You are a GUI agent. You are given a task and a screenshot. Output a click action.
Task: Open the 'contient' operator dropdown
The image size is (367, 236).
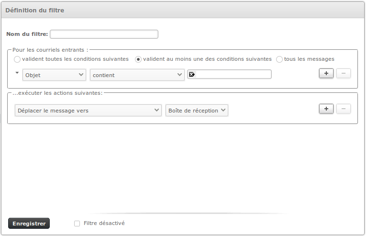[x=137, y=75]
